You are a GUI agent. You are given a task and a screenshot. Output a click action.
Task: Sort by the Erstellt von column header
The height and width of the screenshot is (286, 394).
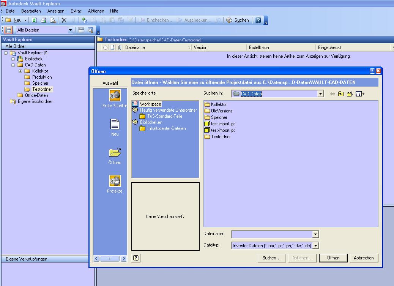click(x=281, y=47)
